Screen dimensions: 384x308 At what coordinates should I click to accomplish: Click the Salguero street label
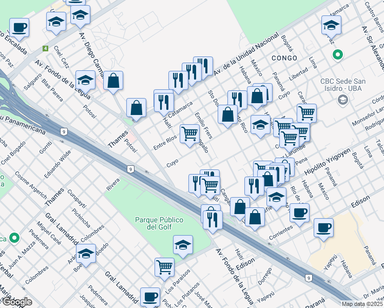pos(33,82)
